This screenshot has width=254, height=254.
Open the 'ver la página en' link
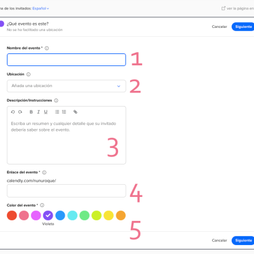tap(237, 8)
